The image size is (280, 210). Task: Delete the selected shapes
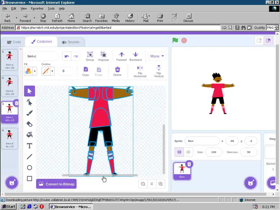pyautogui.click(x=117, y=71)
